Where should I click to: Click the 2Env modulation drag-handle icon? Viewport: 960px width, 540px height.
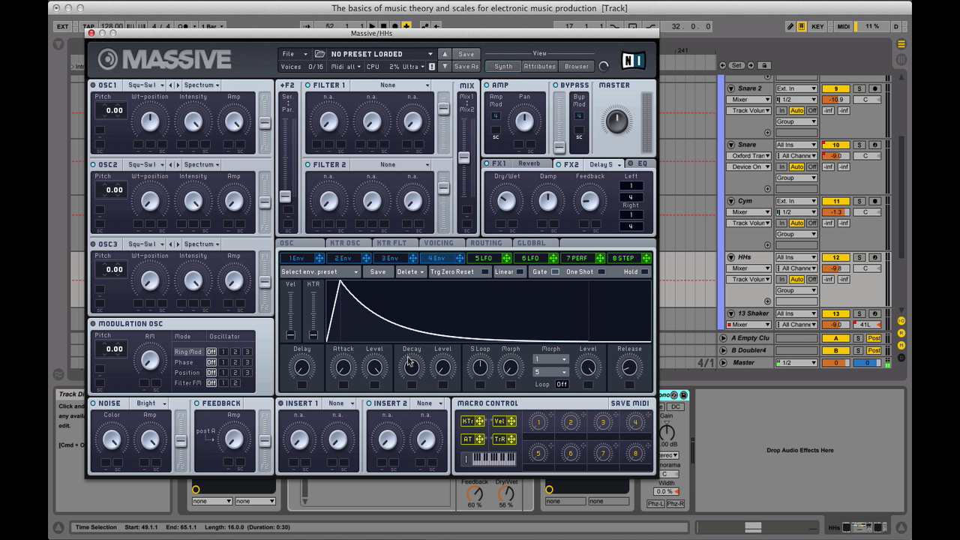pyautogui.click(x=366, y=258)
